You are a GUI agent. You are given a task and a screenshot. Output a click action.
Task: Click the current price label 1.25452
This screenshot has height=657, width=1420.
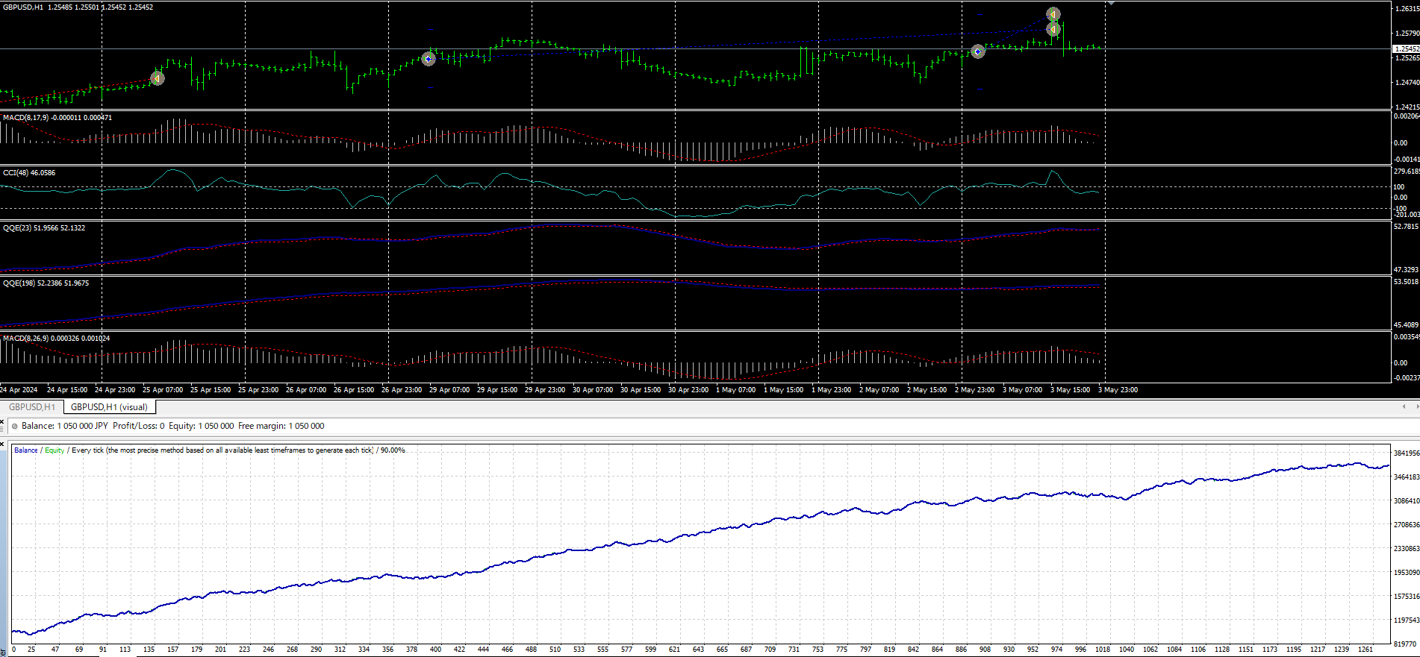pyautogui.click(x=1406, y=48)
